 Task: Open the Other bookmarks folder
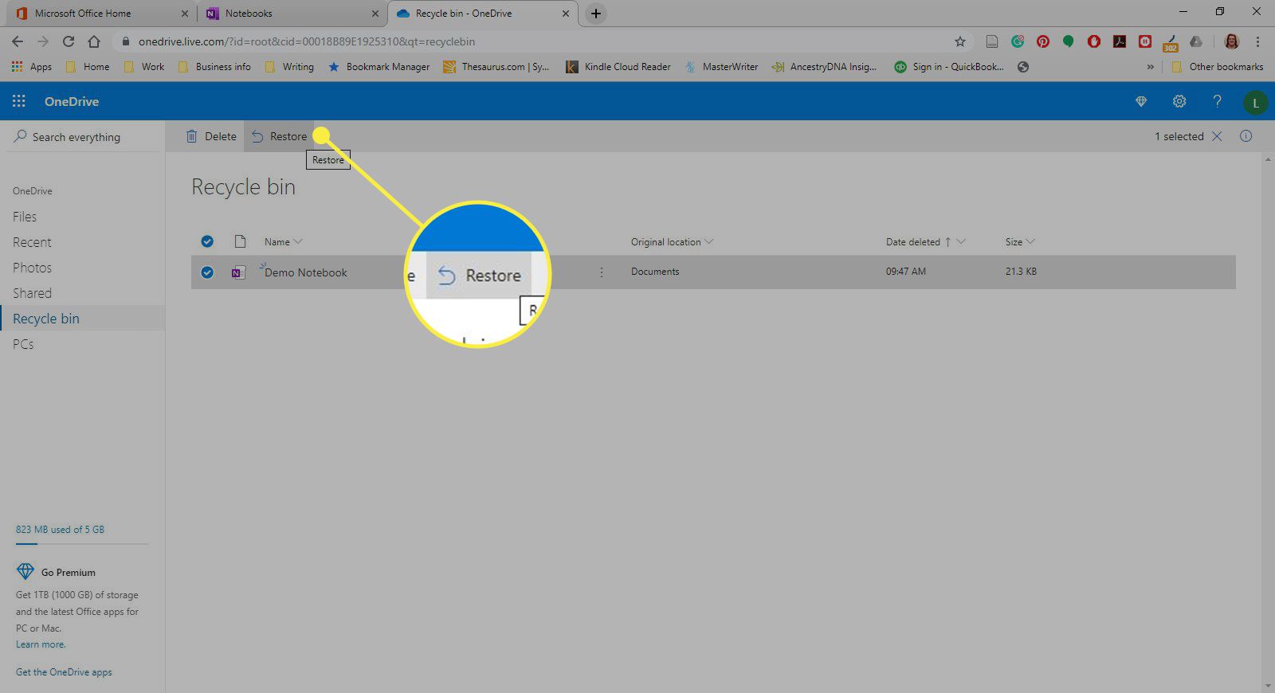1218,67
